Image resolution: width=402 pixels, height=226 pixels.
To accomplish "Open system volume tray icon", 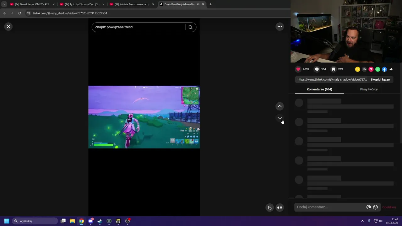I will [381, 221].
